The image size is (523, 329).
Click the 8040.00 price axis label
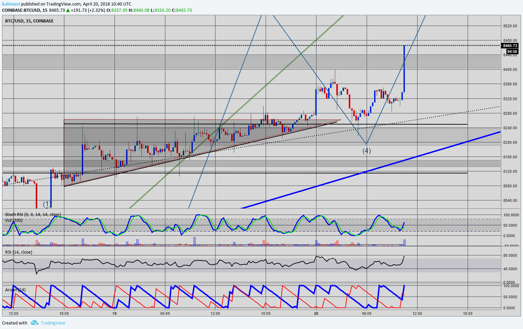click(x=510, y=200)
